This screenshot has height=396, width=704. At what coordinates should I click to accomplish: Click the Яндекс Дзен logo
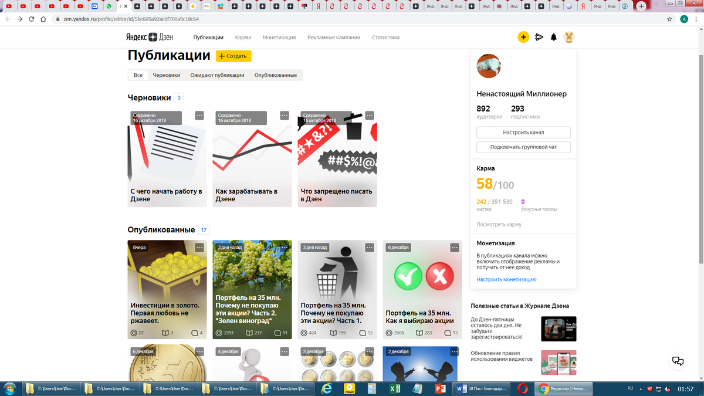coord(150,37)
